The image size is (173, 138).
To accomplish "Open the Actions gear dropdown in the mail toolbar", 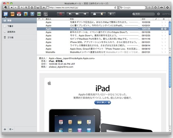I will 111,14.
